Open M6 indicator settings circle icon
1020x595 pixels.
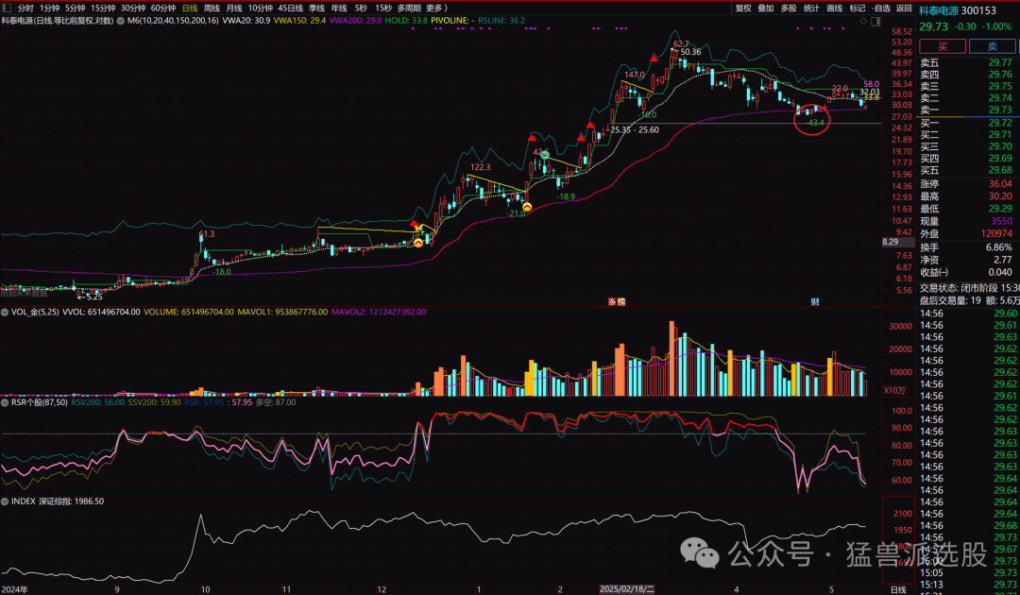[x=121, y=21]
